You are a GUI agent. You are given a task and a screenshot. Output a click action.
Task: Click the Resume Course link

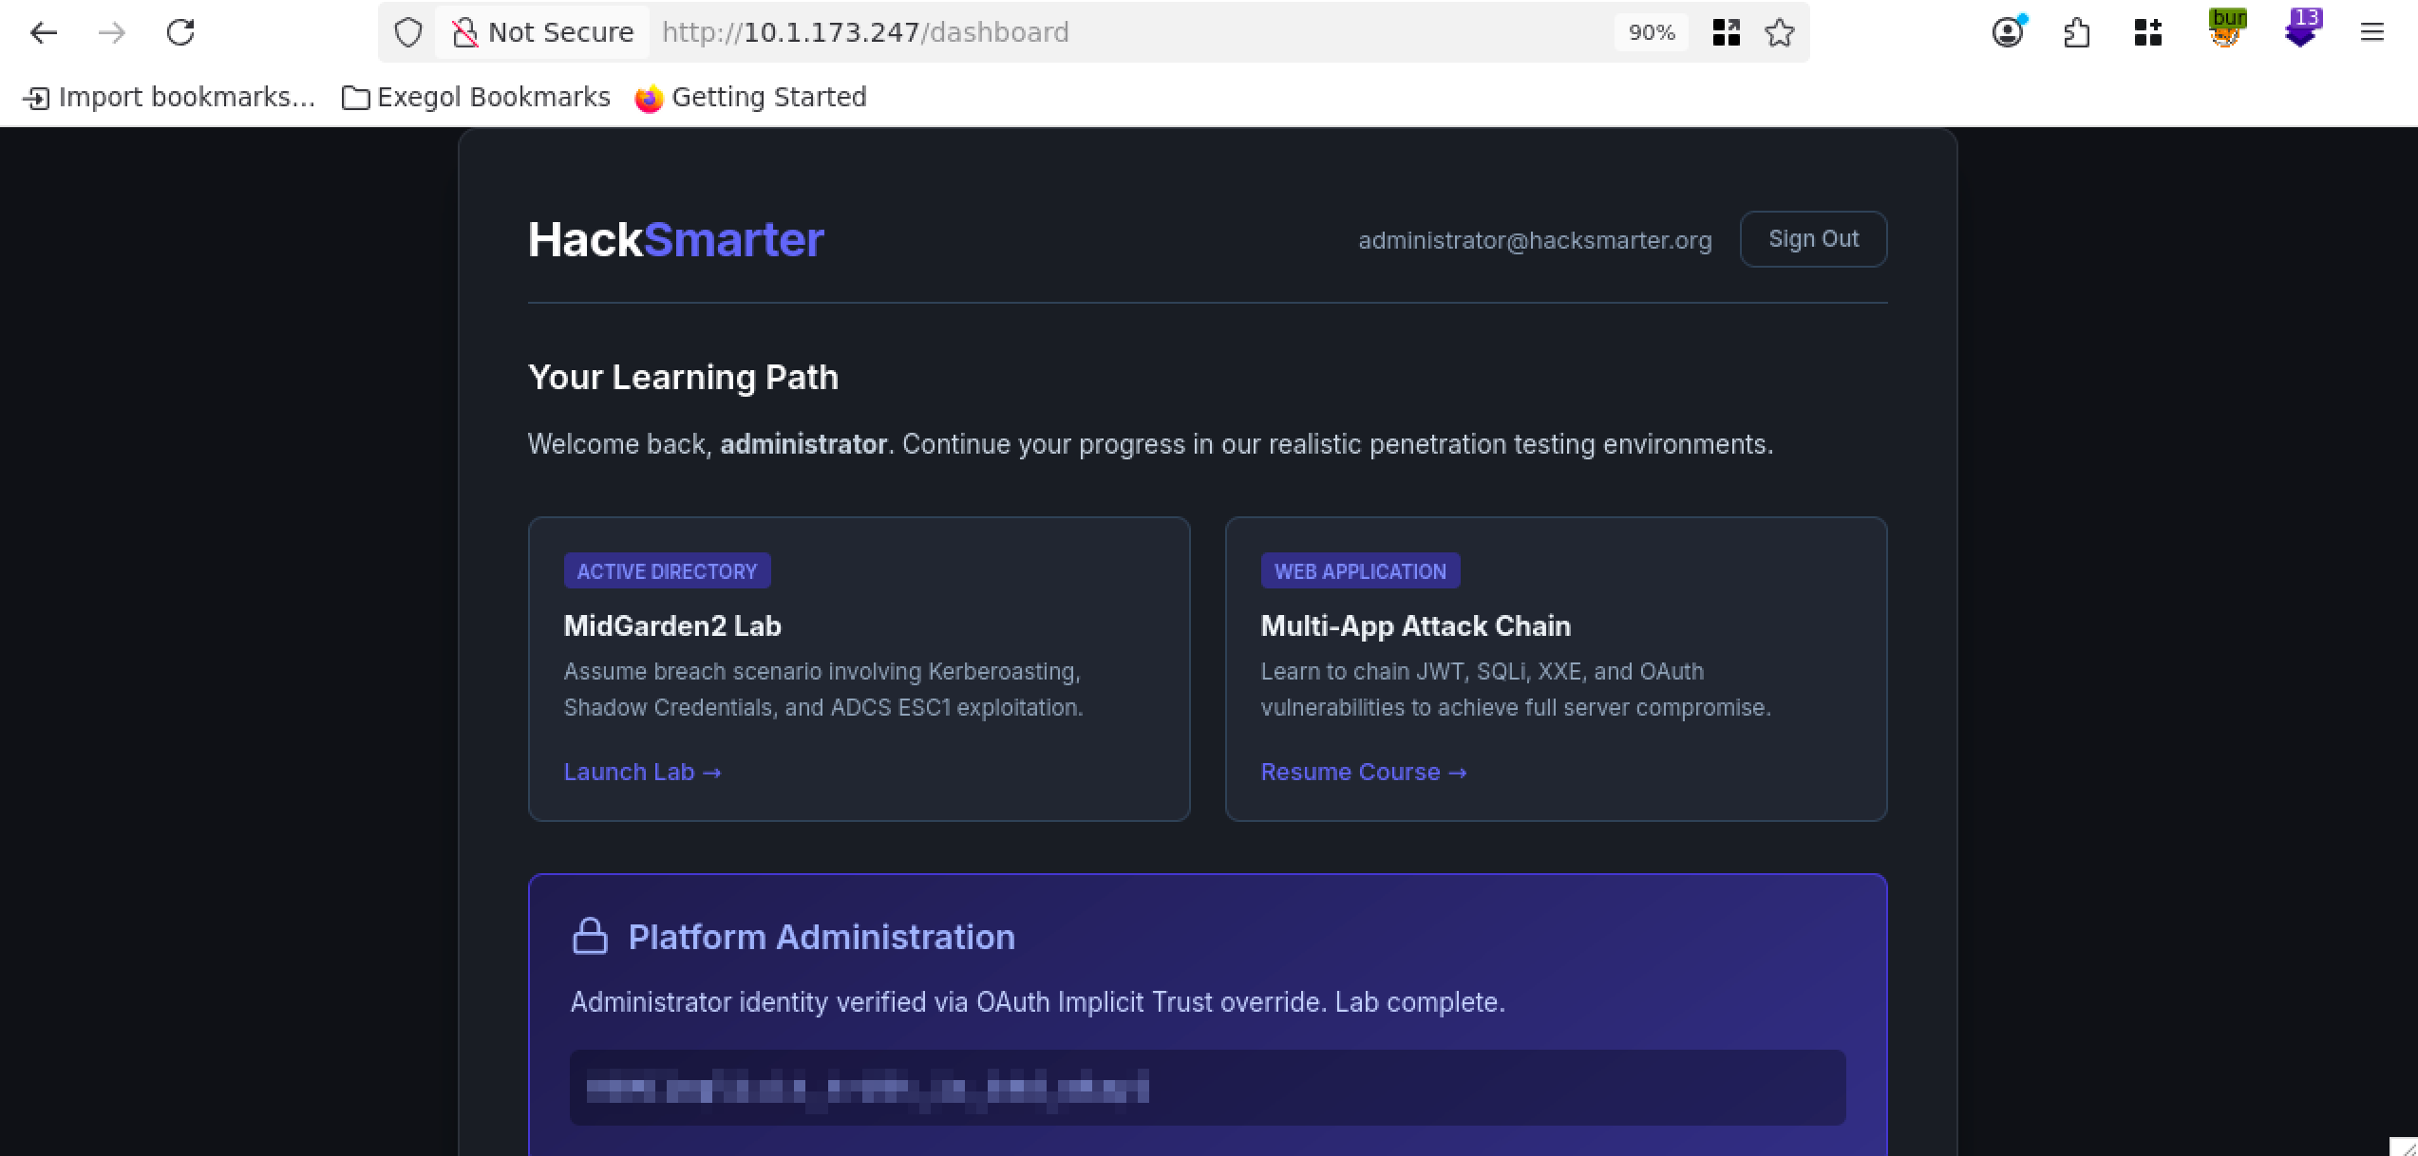pyautogui.click(x=1363, y=773)
